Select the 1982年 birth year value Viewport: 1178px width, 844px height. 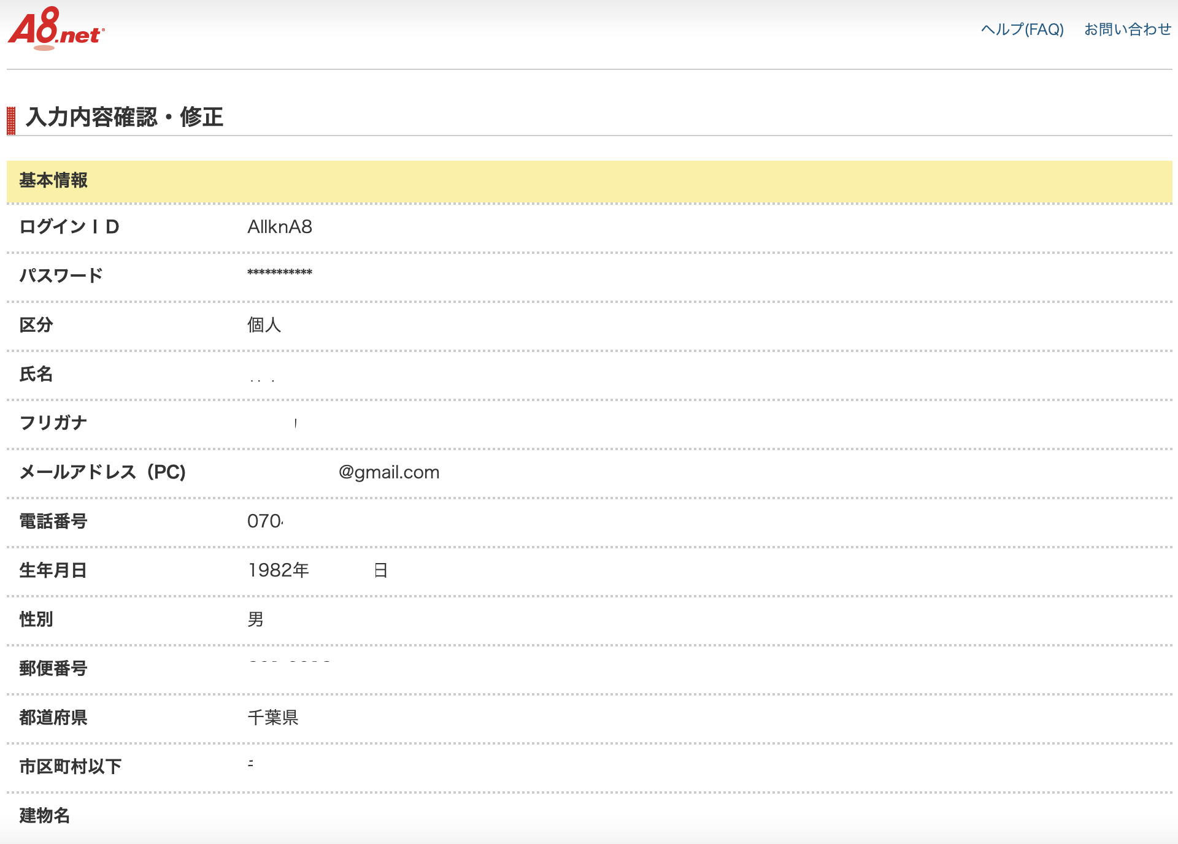pos(279,570)
